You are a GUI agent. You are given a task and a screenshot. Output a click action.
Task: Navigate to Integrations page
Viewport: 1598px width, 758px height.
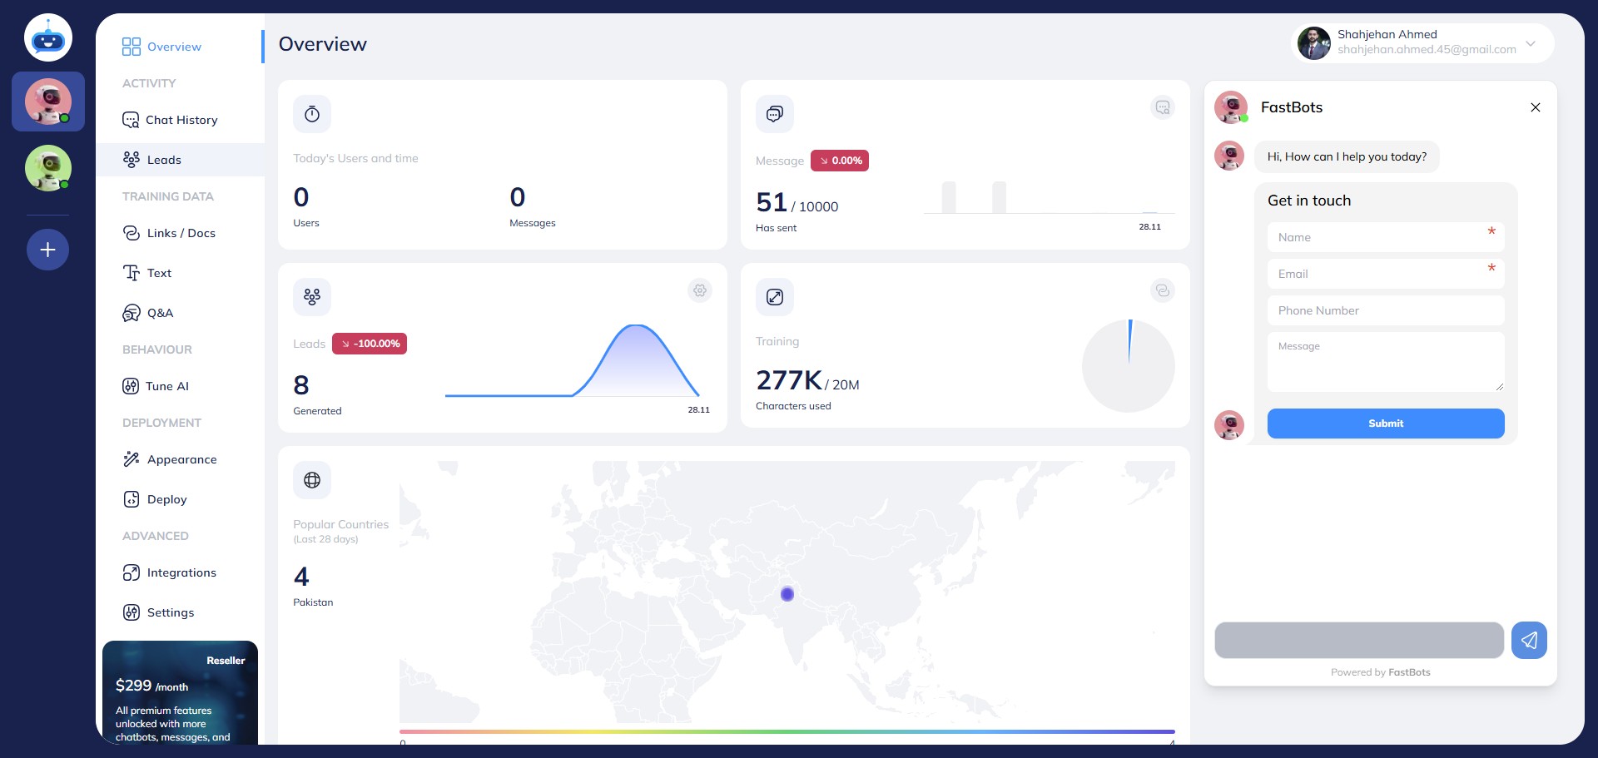[181, 572]
